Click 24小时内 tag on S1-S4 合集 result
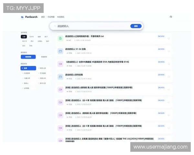 click(161, 49)
